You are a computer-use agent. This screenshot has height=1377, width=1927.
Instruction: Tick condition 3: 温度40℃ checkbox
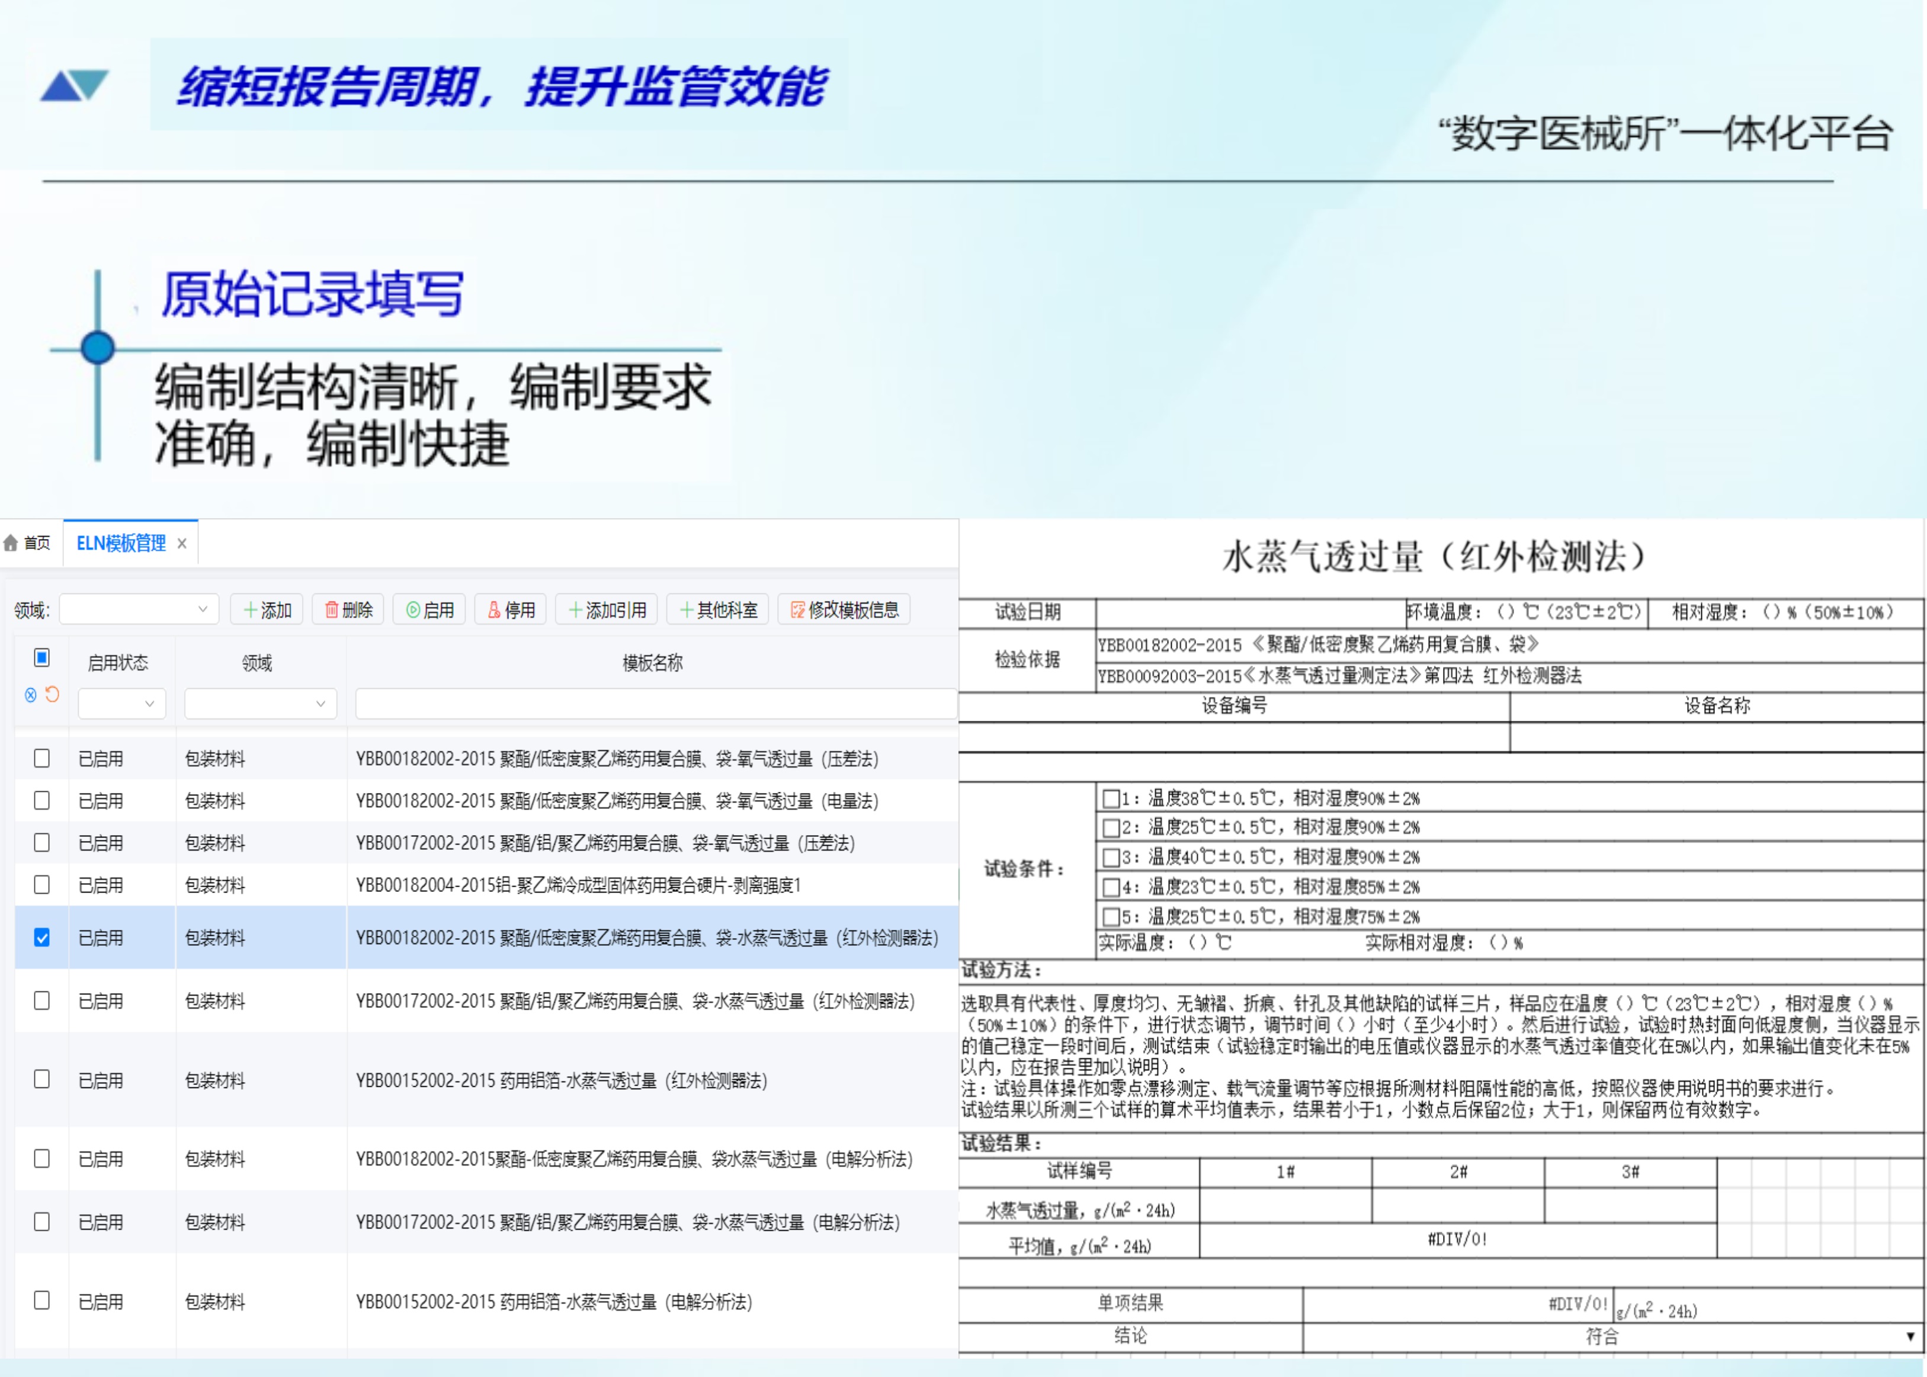1110,857
